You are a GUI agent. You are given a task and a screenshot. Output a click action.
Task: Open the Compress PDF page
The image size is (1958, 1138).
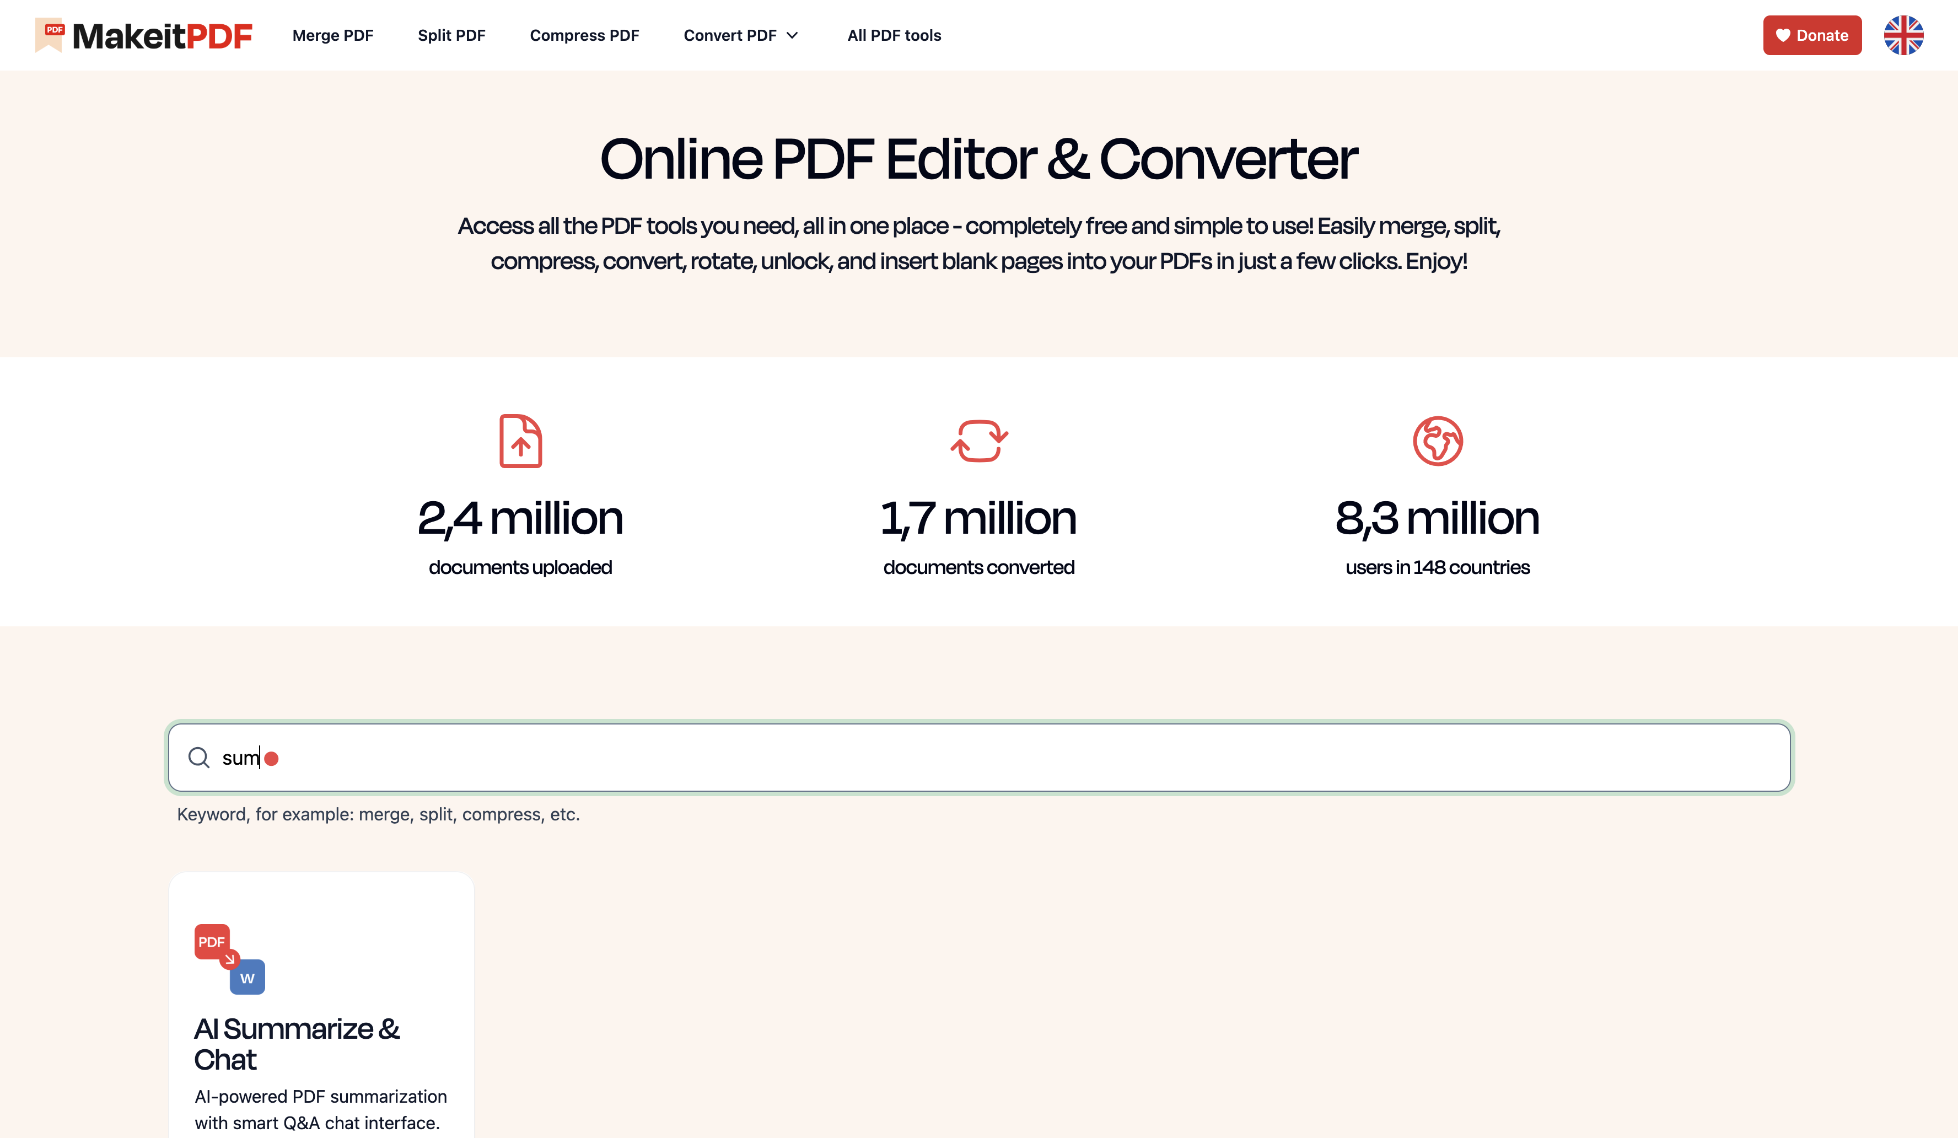[x=584, y=35]
